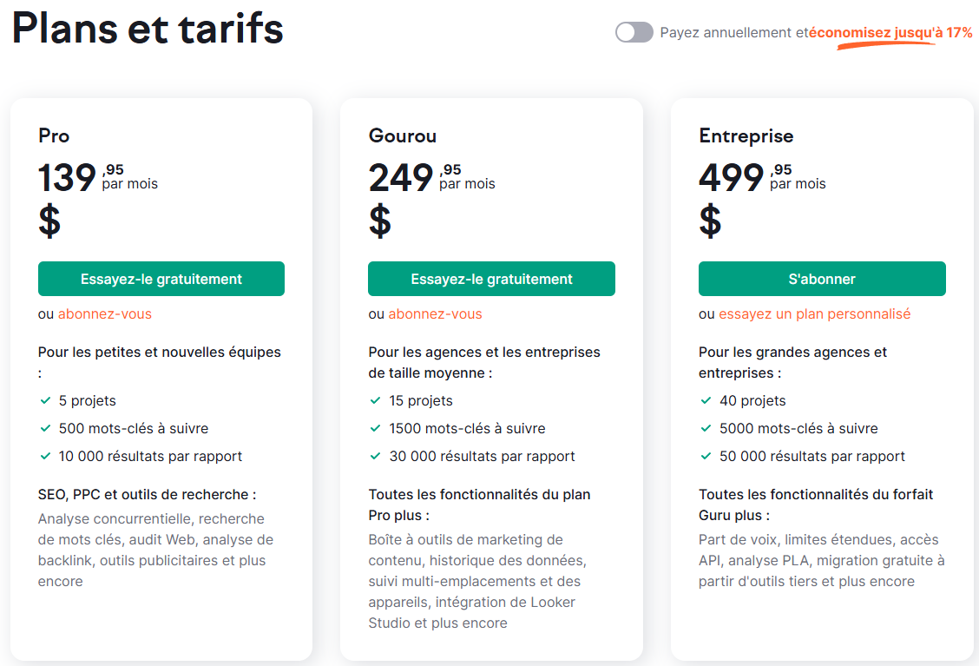Click checkmark icon beside 1500 mots-clés à suivre
The height and width of the screenshot is (666, 979).
point(375,428)
